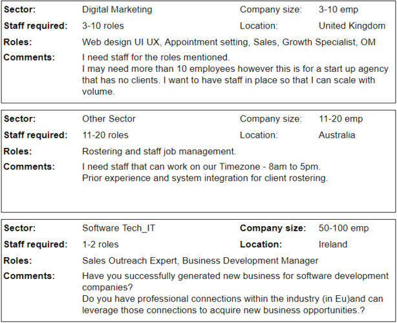397x323 pixels.
Task: Click the Rostering and staff job management text
Action: 159,151
